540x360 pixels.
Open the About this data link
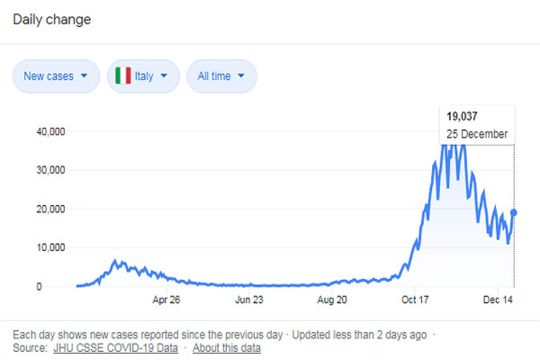click(227, 347)
